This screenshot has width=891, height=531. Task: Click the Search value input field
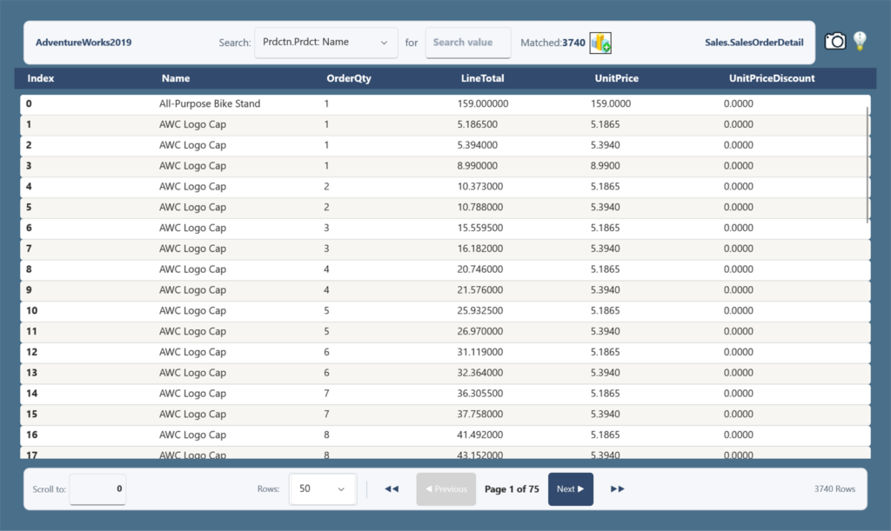point(467,43)
